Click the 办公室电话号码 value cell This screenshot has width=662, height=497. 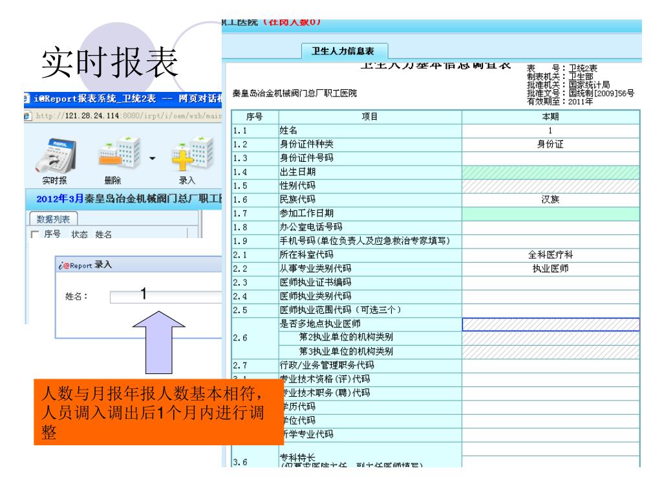pyautogui.click(x=551, y=227)
